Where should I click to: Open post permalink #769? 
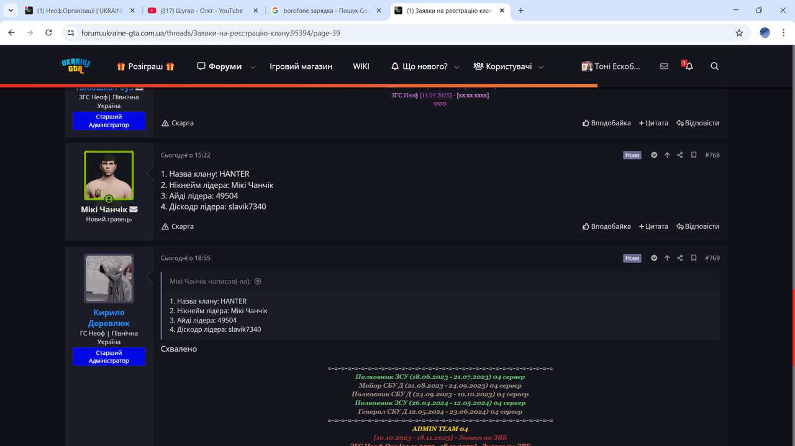[x=712, y=258]
